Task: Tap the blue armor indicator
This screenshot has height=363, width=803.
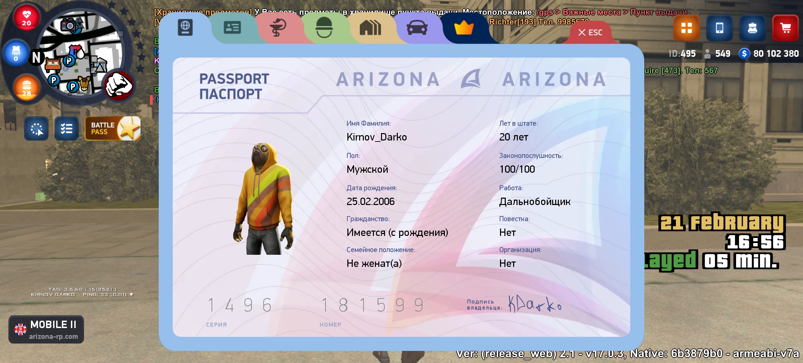Action: coord(16,53)
